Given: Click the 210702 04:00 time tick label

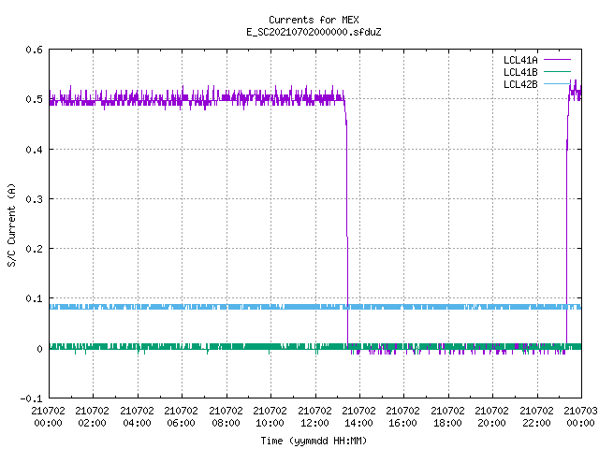Looking at the screenshot, I should point(137,416).
